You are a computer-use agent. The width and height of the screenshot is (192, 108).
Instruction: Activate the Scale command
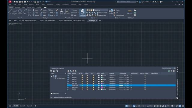tap(43, 15)
